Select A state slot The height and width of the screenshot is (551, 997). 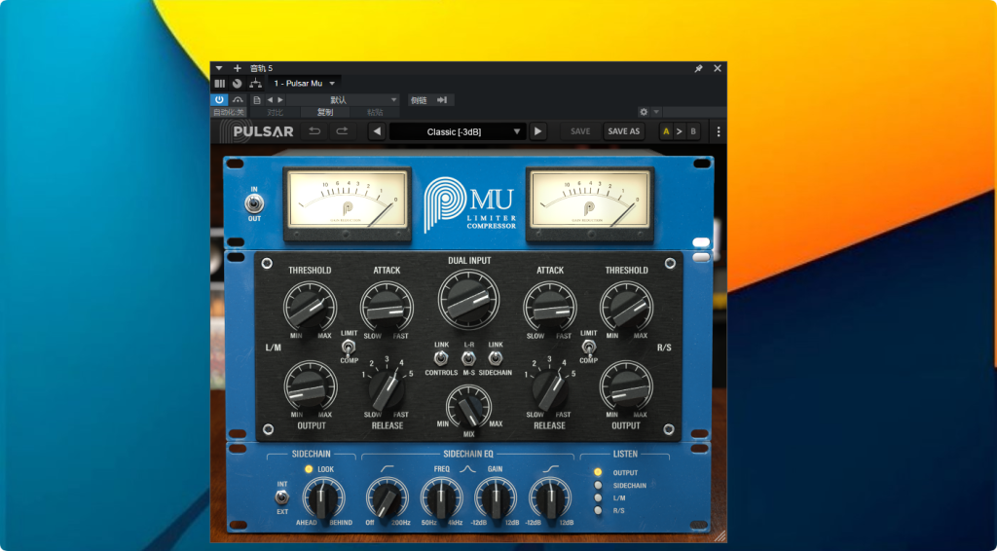666,131
